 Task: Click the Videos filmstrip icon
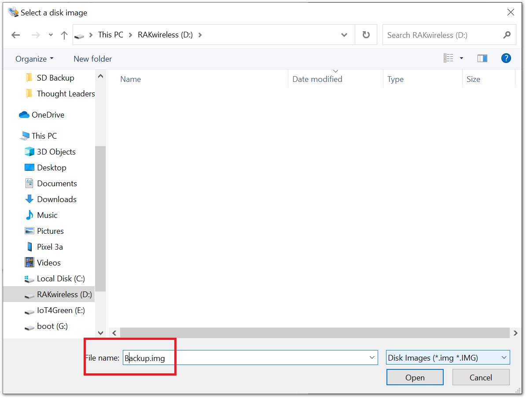(x=29, y=262)
